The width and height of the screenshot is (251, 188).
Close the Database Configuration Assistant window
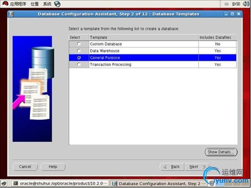(x=238, y=14)
